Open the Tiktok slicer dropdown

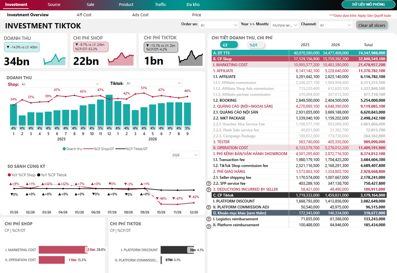[154, 84]
